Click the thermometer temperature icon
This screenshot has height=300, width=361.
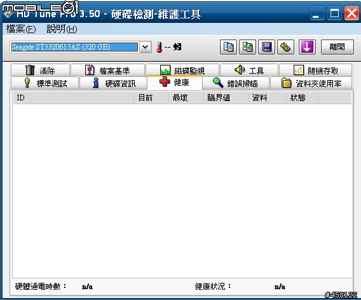(x=159, y=48)
